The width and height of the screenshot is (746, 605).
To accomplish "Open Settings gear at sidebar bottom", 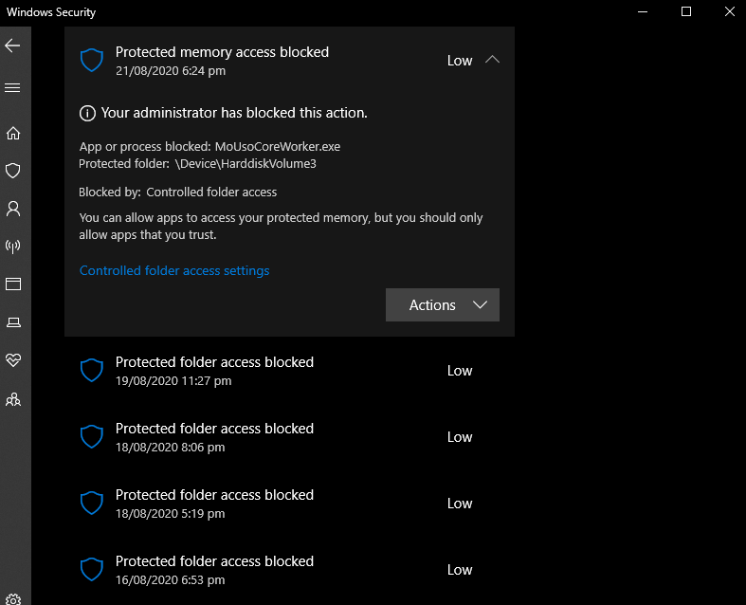I will click(13, 598).
